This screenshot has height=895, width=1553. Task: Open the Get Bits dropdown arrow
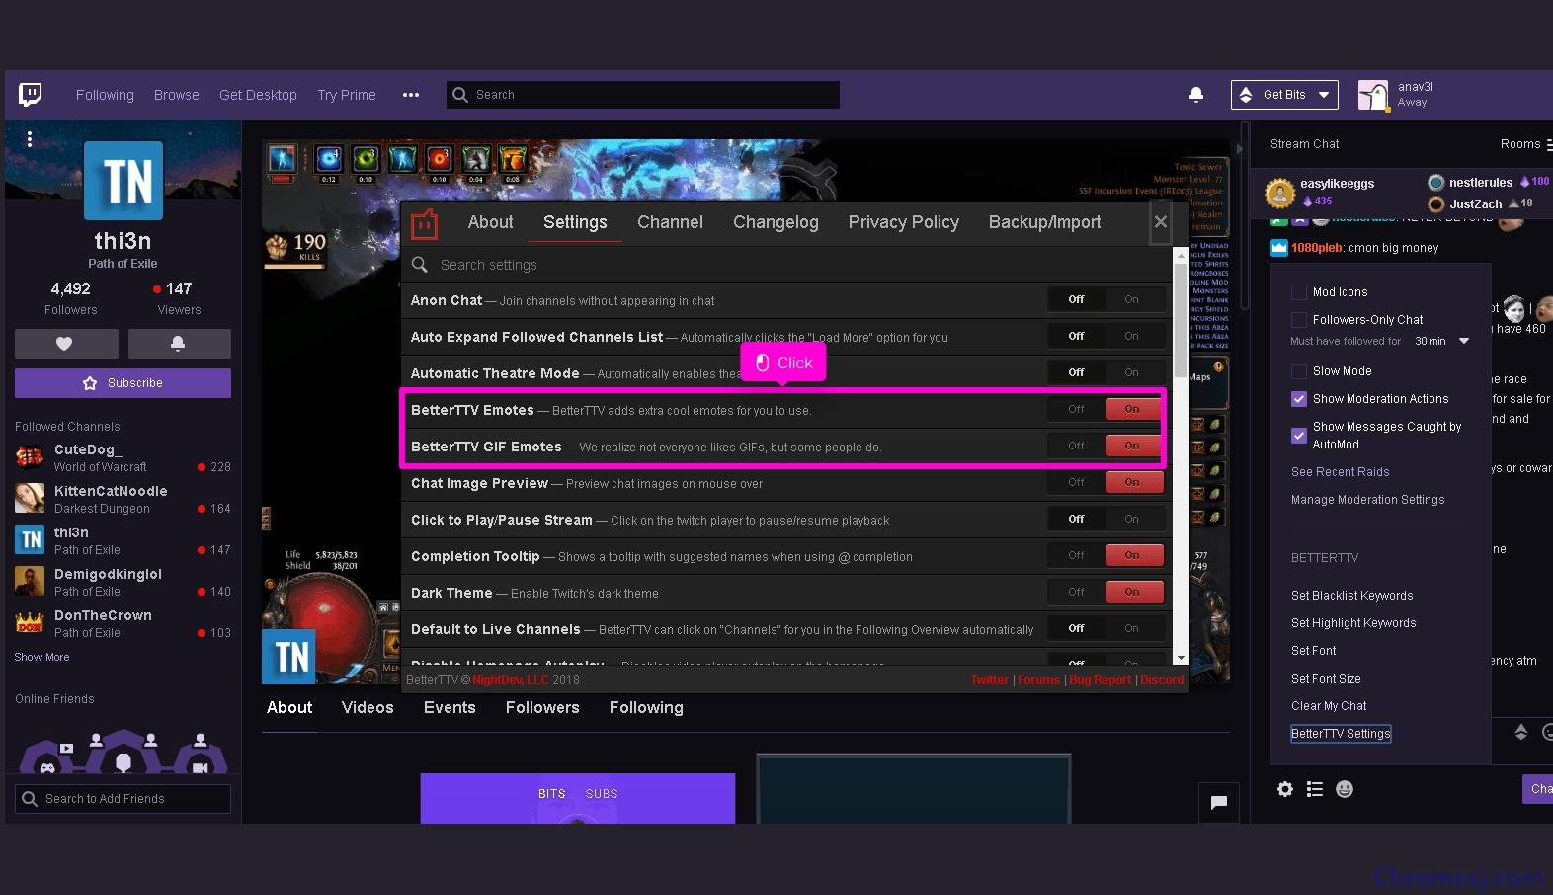[x=1324, y=95]
